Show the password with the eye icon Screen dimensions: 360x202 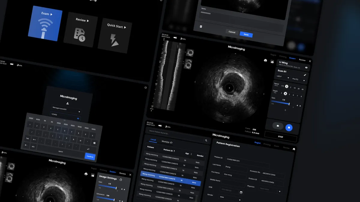78,119
